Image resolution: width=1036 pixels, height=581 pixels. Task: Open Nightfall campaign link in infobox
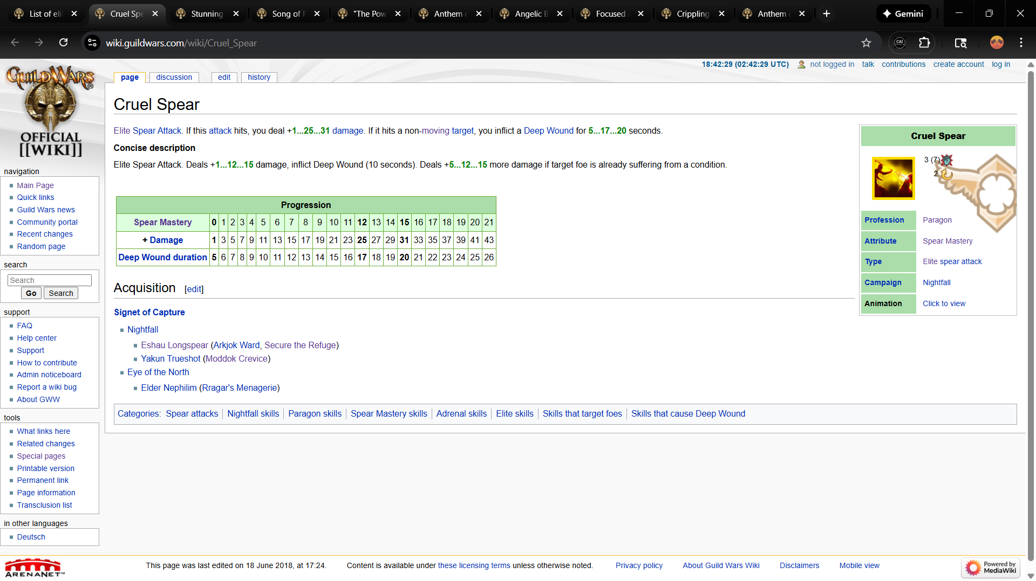coord(936,282)
